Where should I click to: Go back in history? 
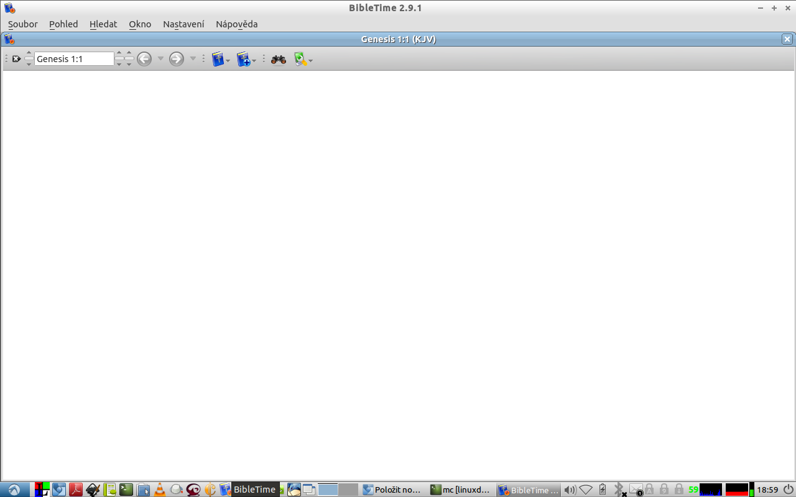[x=144, y=59]
